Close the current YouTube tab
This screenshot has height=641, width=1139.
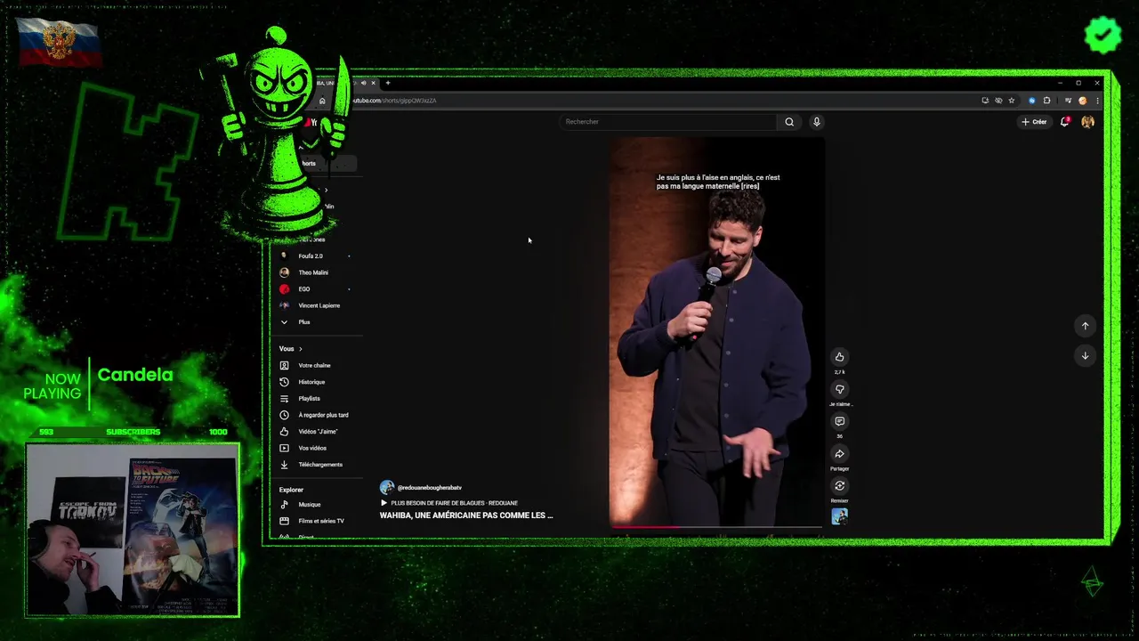pyautogui.click(x=374, y=83)
